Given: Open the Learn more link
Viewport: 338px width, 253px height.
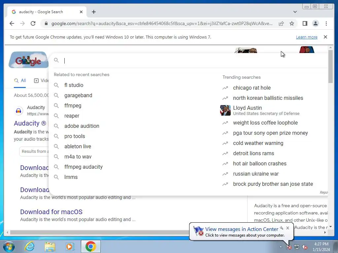Looking at the screenshot, I should (307, 37).
